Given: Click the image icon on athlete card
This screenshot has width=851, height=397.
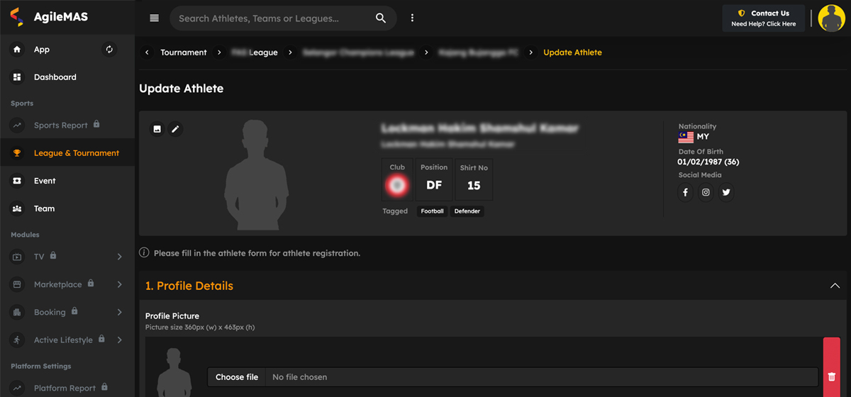Looking at the screenshot, I should [157, 129].
